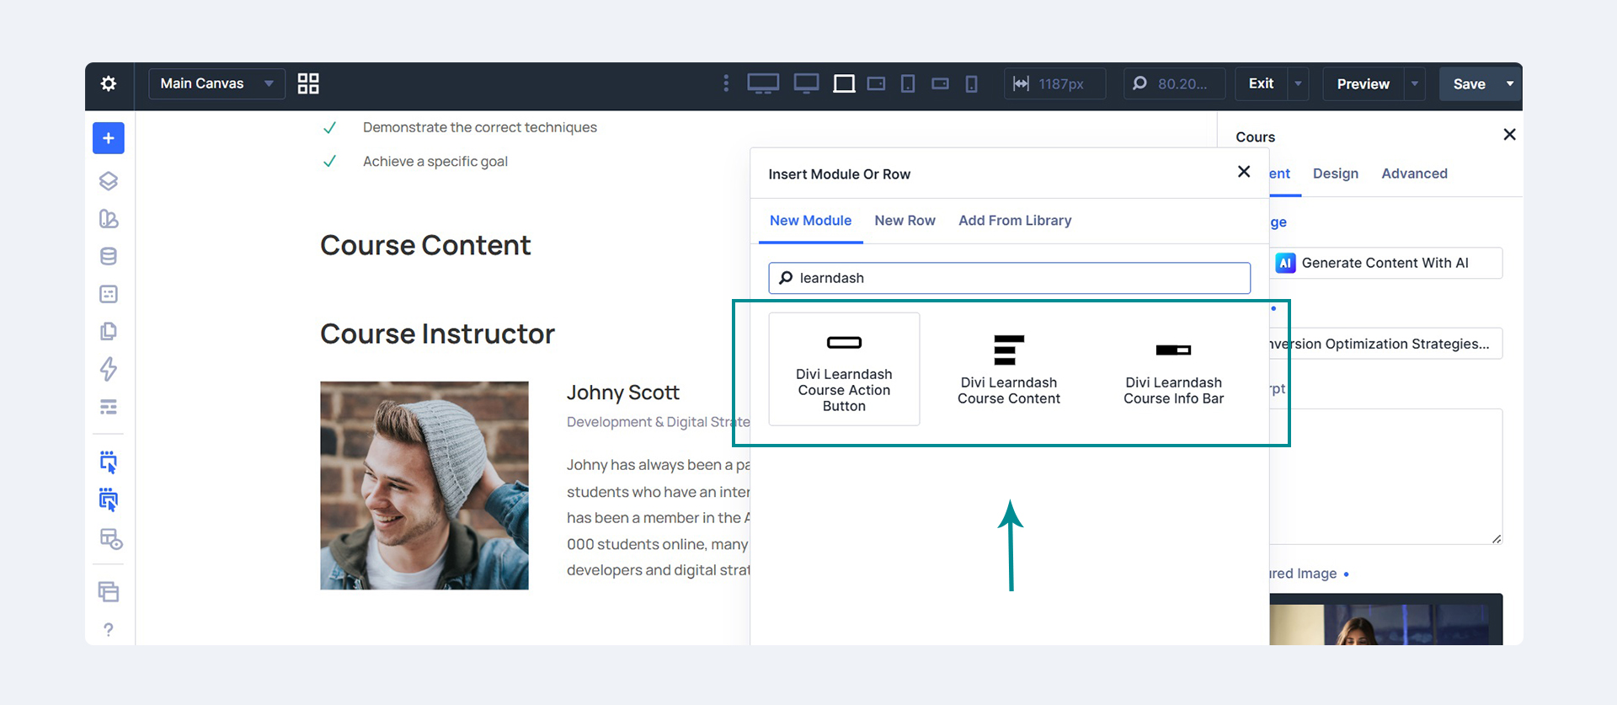The width and height of the screenshot is (1617, 705).
Task: Click Generate Content With AI button
Action: click(x=1385, y=263)
